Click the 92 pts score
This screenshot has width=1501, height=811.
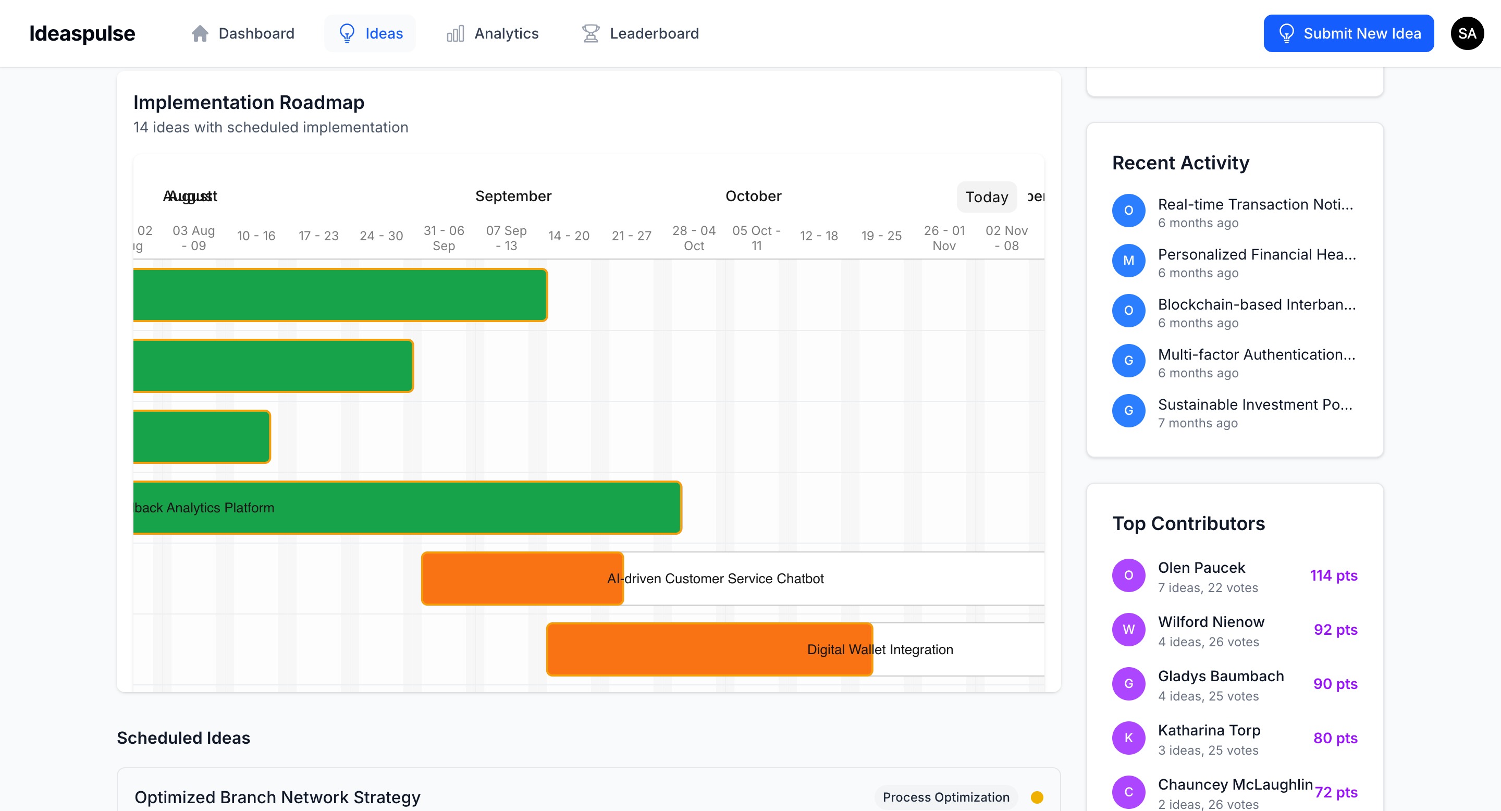coord(1335,630)
